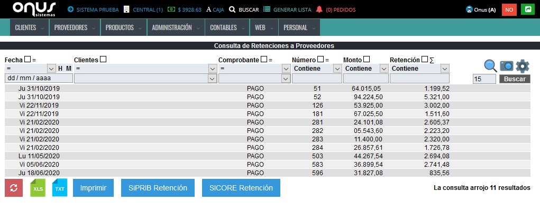
Task: Click the magnifying glass search icon
Action: 490,65
